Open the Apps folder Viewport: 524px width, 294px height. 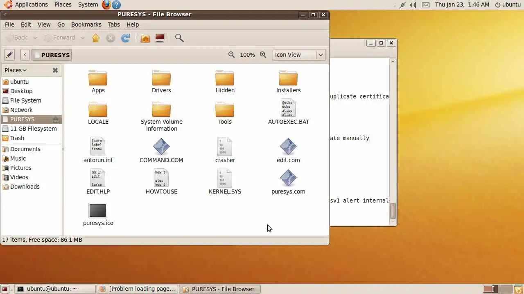(x=98, y=82)
